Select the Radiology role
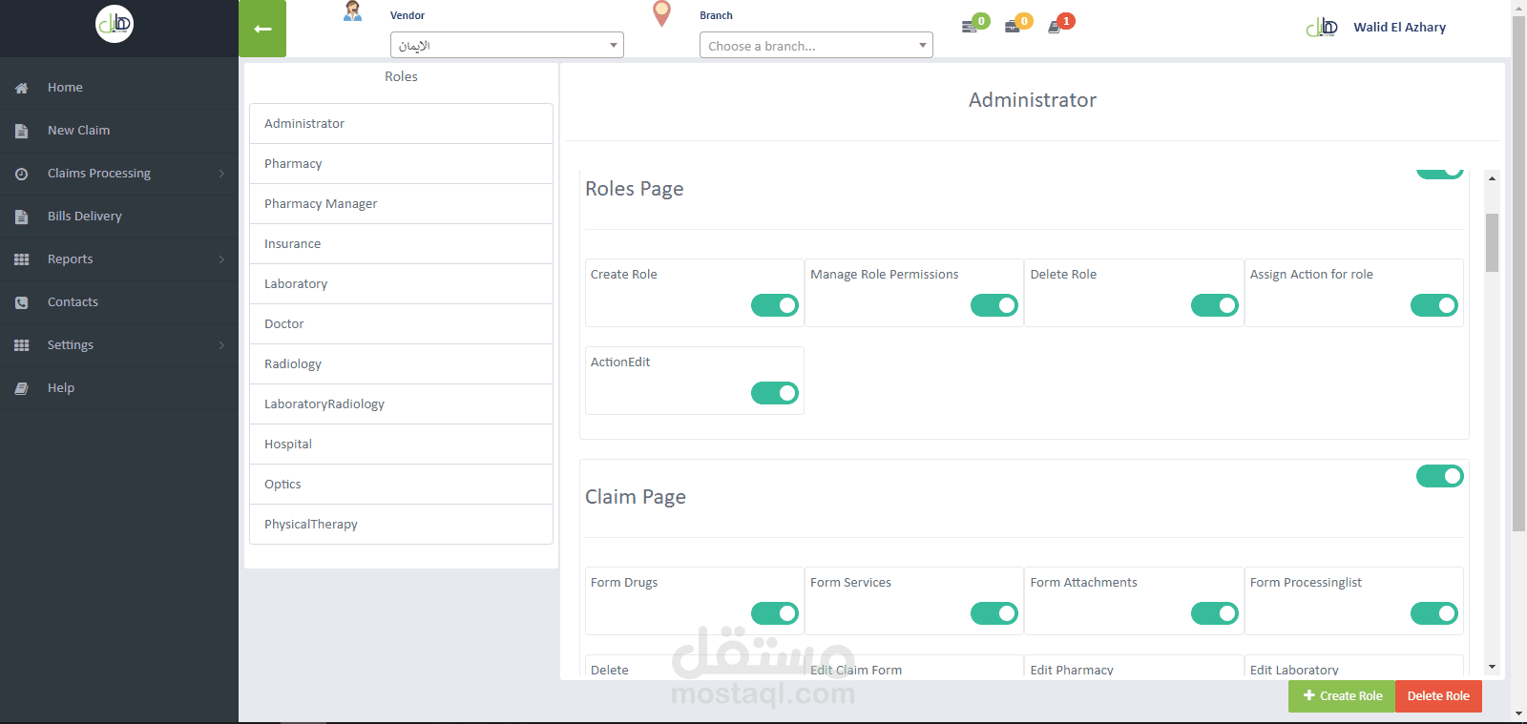1527x724 pixels. coord(401,364)
